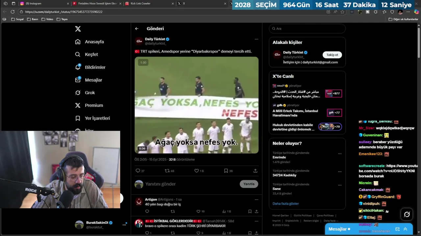The height and width of the screenshot is (236, 421).
Task: Bookmark the post with 36 bookmarks
Action: tap(228, 171)
